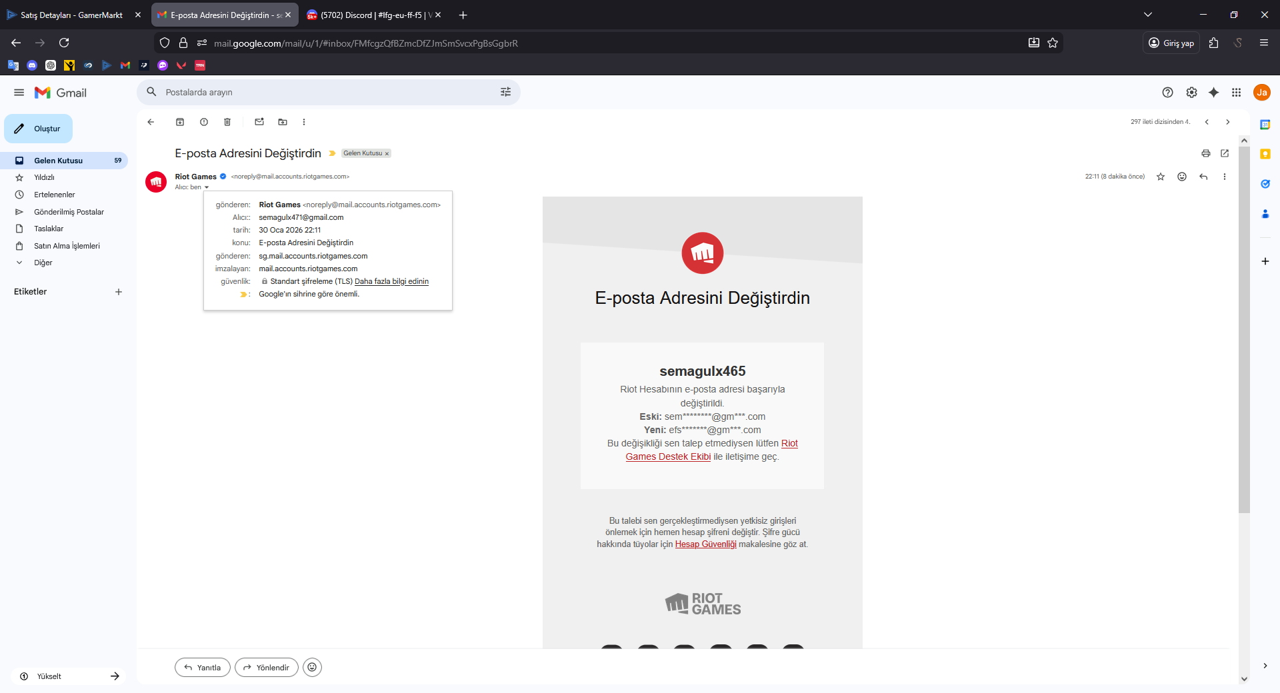The height and width of the screenshot is (693, 1280).
Task: Get add-ons plus in side panel
Action: coord(1265,261)
